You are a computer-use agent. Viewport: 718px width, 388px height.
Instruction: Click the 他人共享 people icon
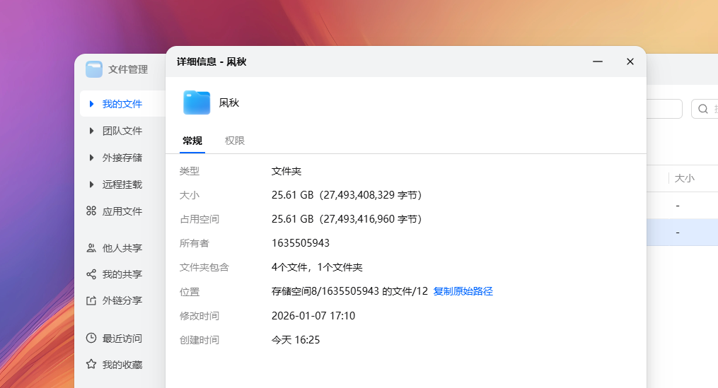tap(91, 247)
